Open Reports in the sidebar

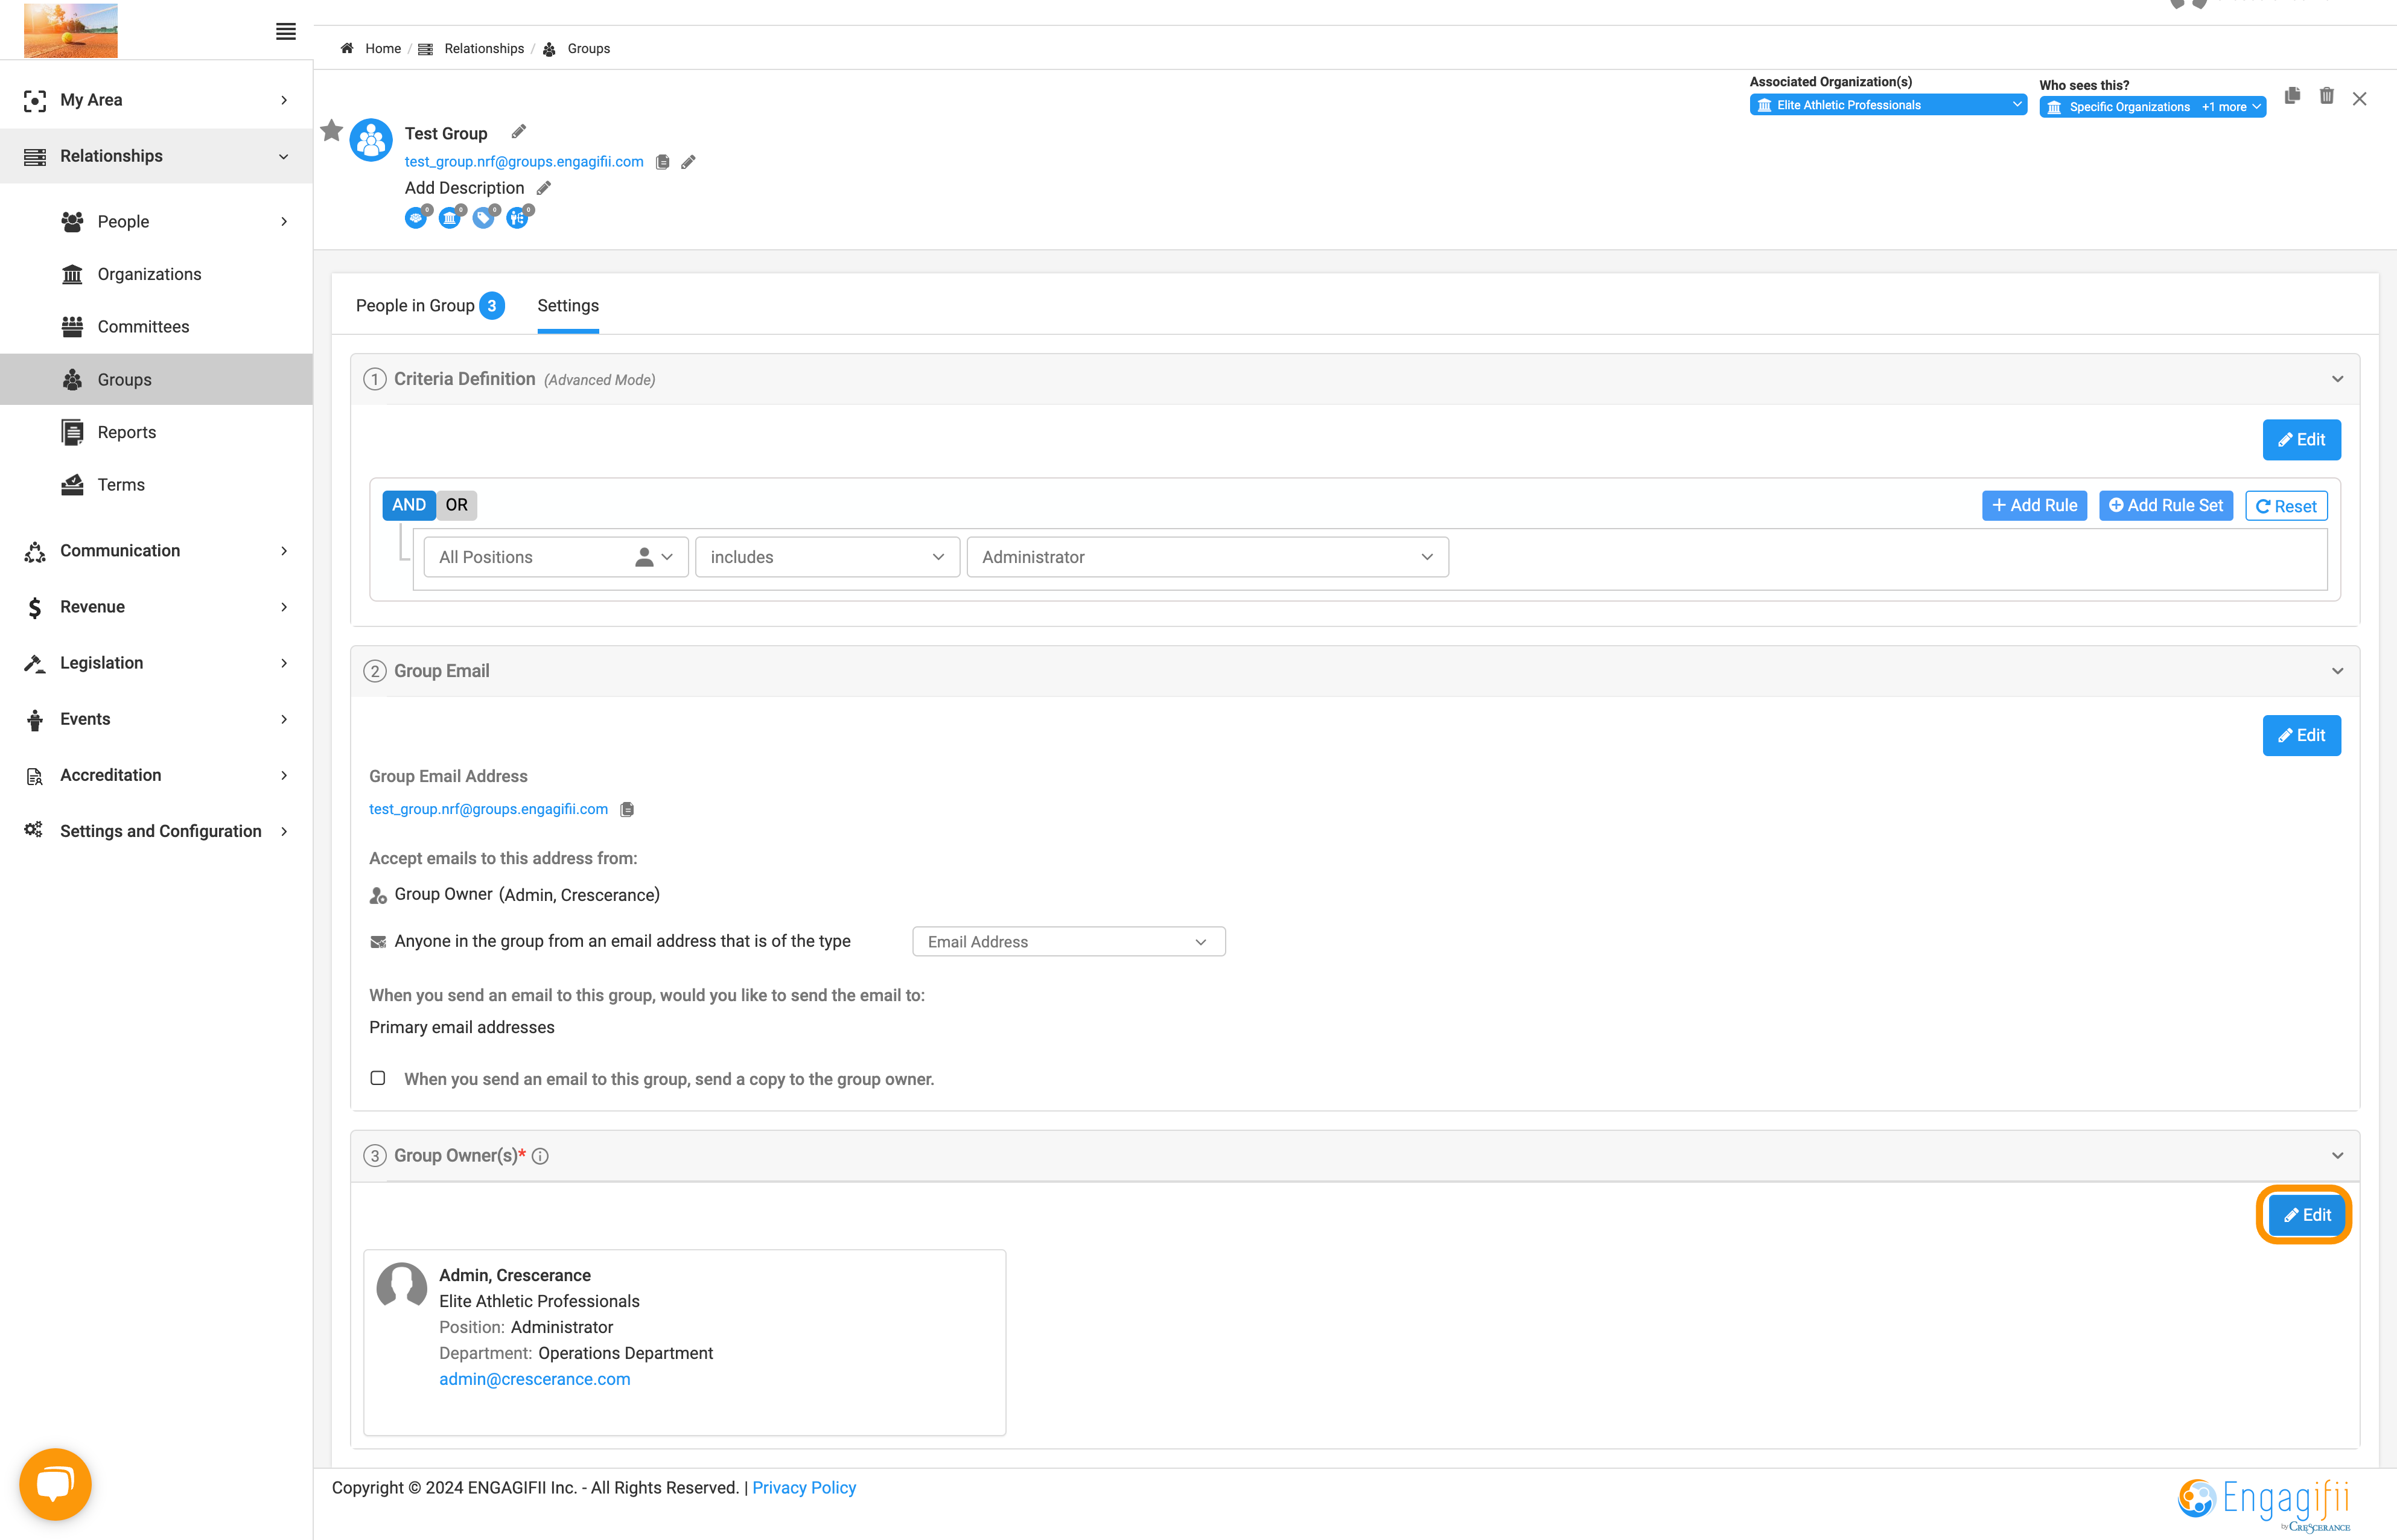click(x=127, y=432)
